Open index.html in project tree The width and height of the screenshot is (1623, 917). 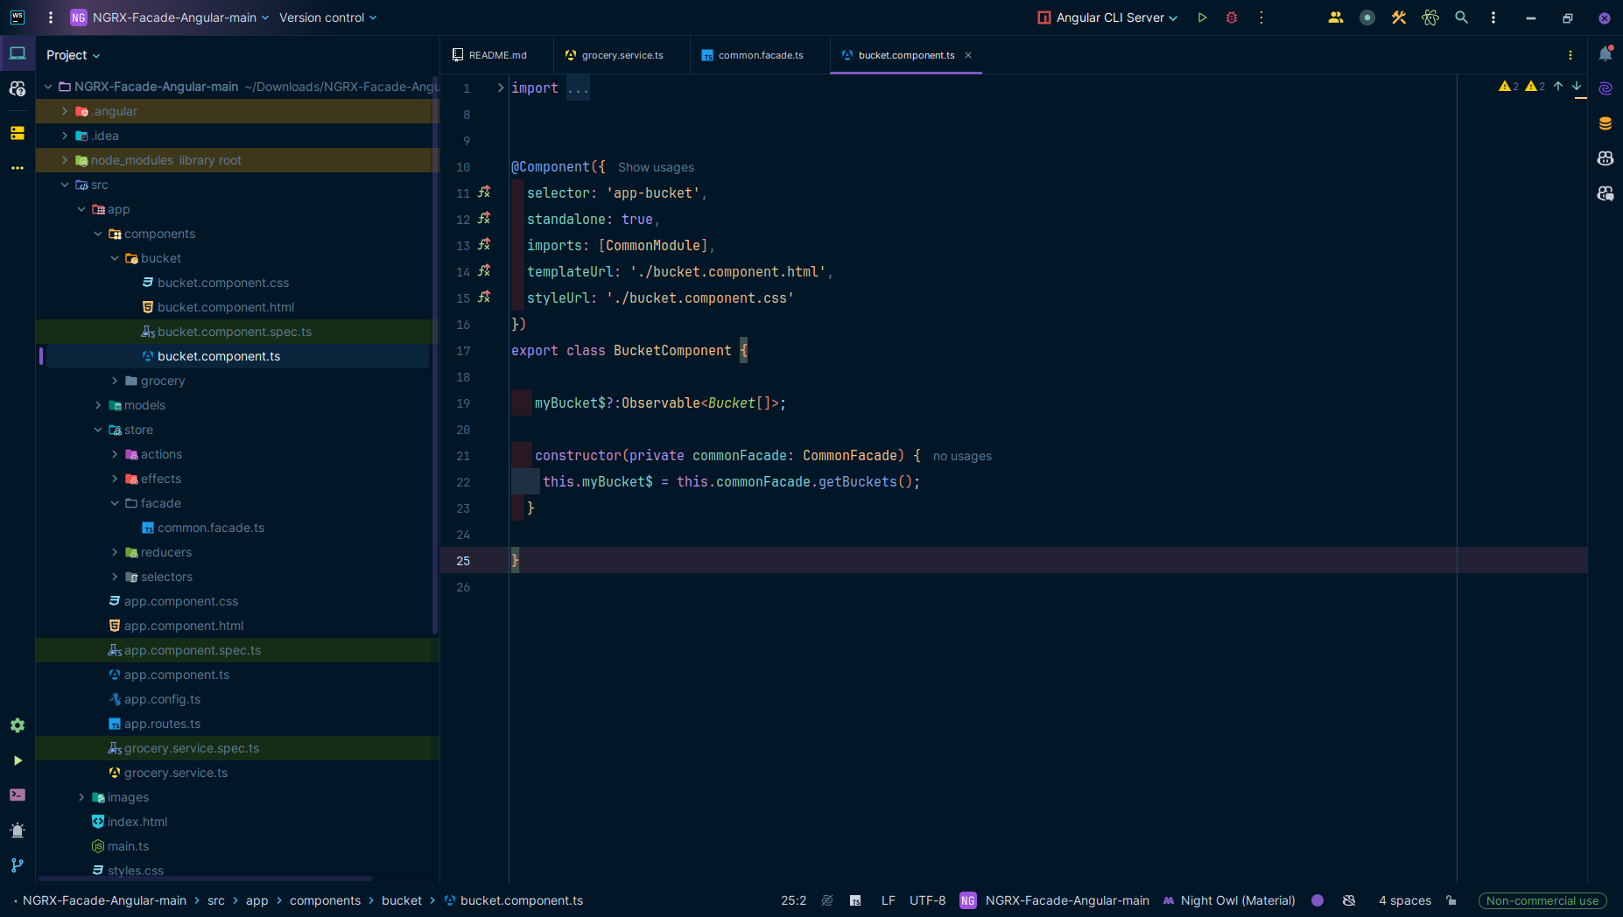click(x=137, y=822)
